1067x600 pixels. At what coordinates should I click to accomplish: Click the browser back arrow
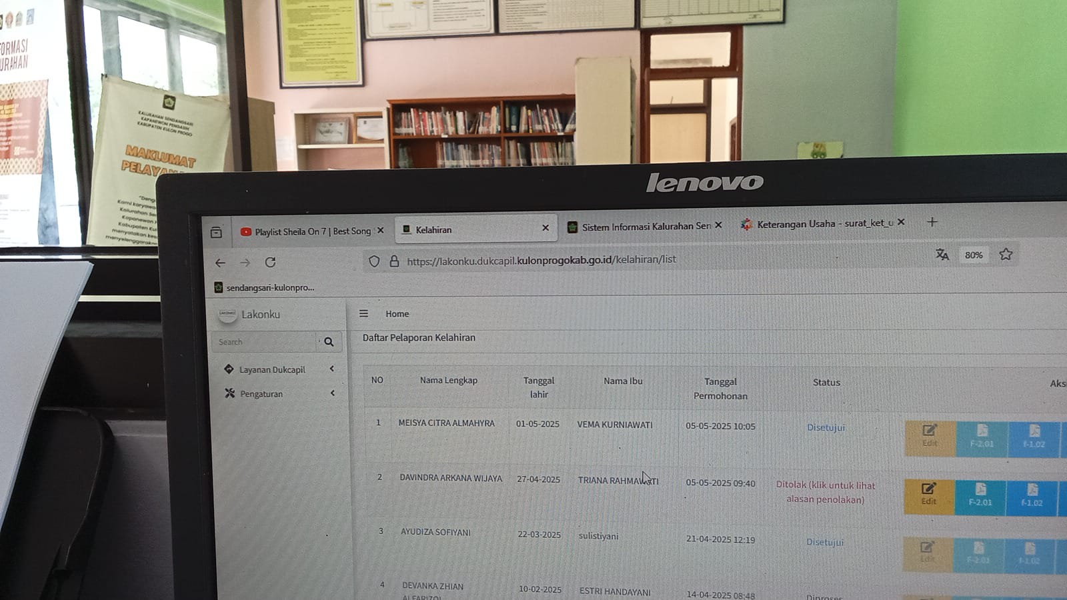(x=220, y=263)
